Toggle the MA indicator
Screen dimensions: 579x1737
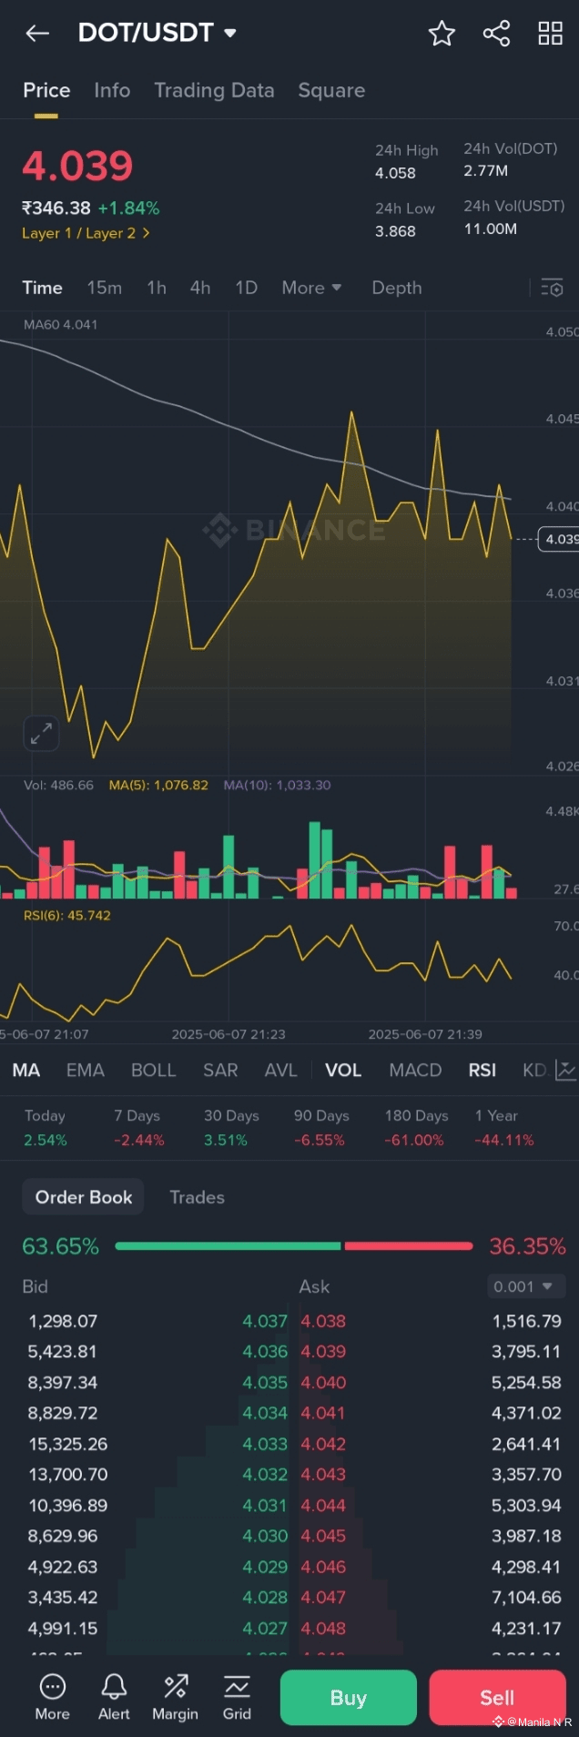[x=26, y=1071]
